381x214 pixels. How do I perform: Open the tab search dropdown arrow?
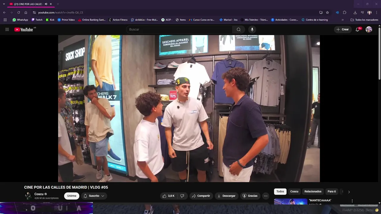coord(4,4)
